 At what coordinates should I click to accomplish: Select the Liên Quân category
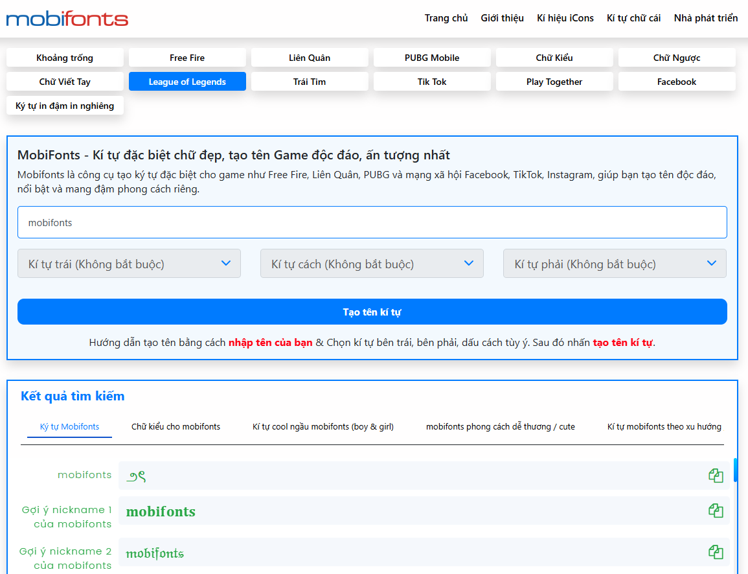tap(310, 58)
